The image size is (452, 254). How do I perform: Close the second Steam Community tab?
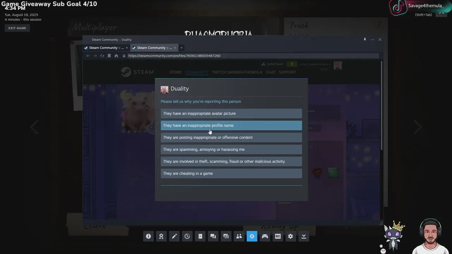(175, 48)
